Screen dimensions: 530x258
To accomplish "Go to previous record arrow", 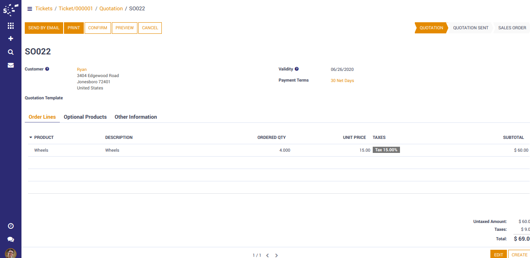I will click(267, 256).
